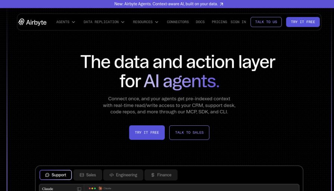The height and width of the screenshot is (191, 334).
Task: Open the Airbyte Agents announcement arrow
Action: 221,4
